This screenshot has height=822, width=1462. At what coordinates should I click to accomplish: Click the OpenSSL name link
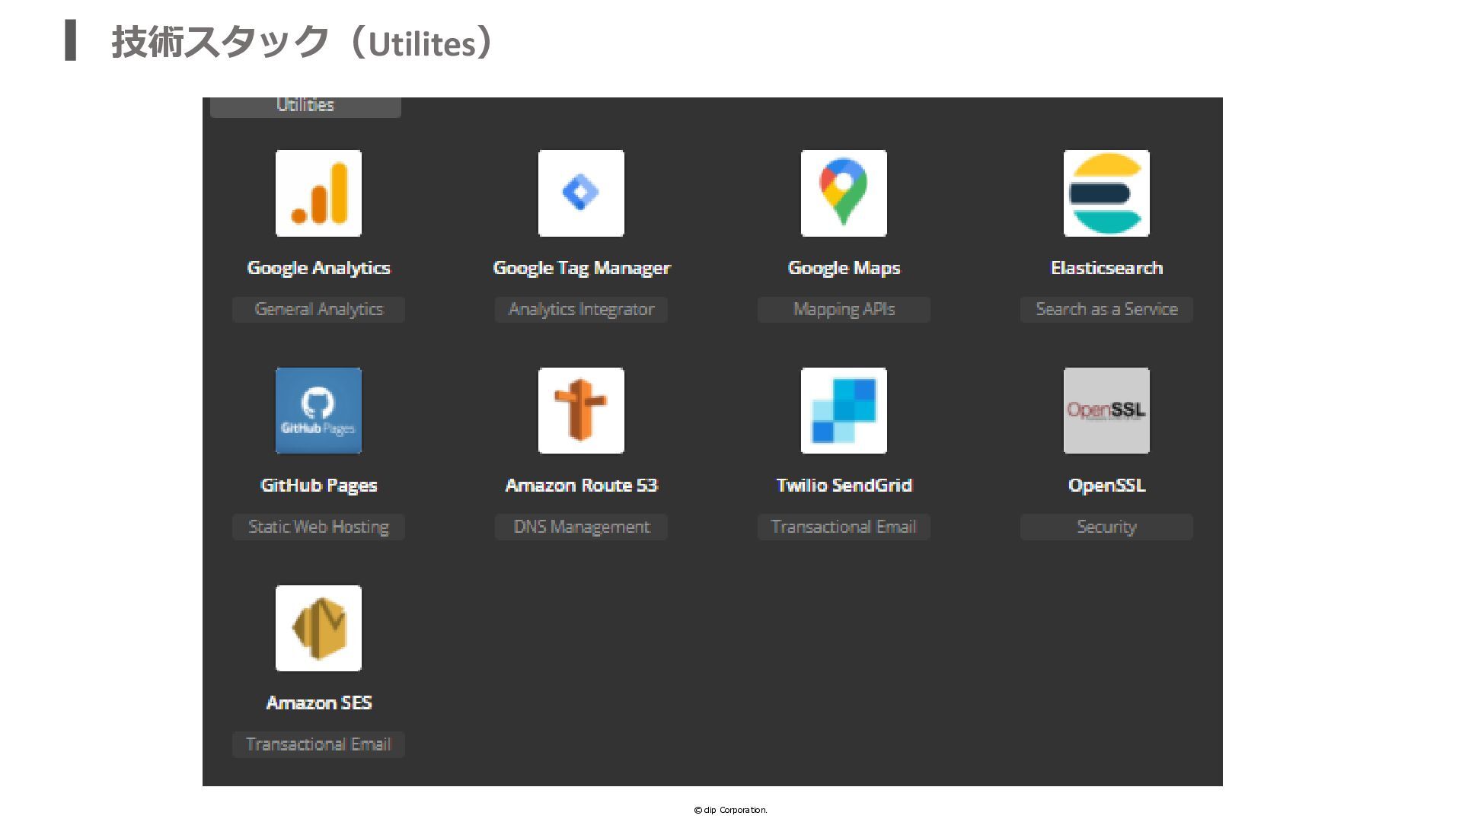(x=1106, y=486)
